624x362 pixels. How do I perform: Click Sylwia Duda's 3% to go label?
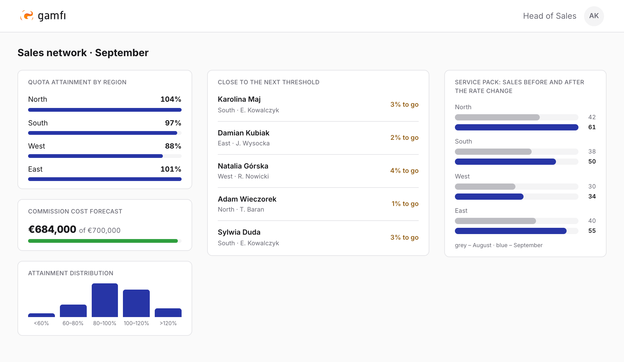point(404,237)
